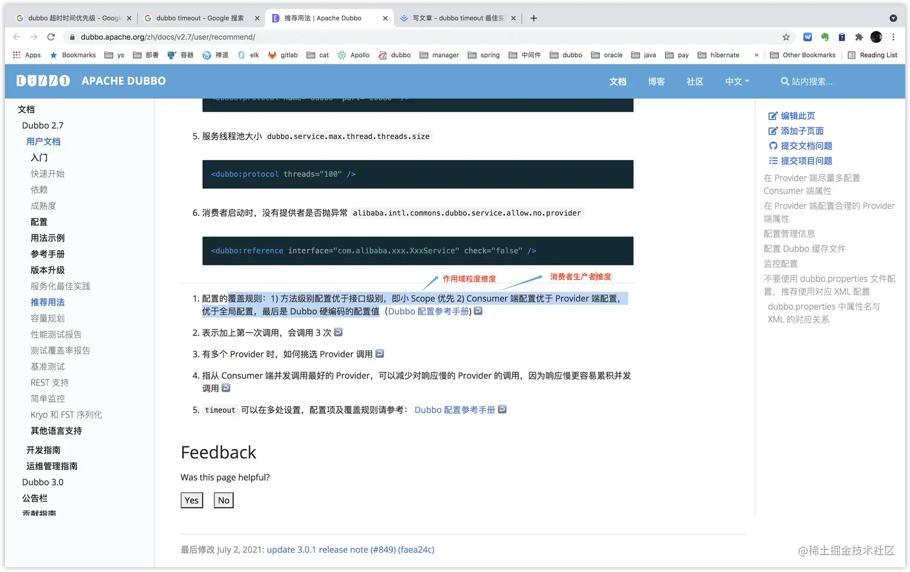Screen dimensions: 910x572
Task: Jump to 配置 Dubbo 缓存文件 outline entry
Action: tap(805, 248)
